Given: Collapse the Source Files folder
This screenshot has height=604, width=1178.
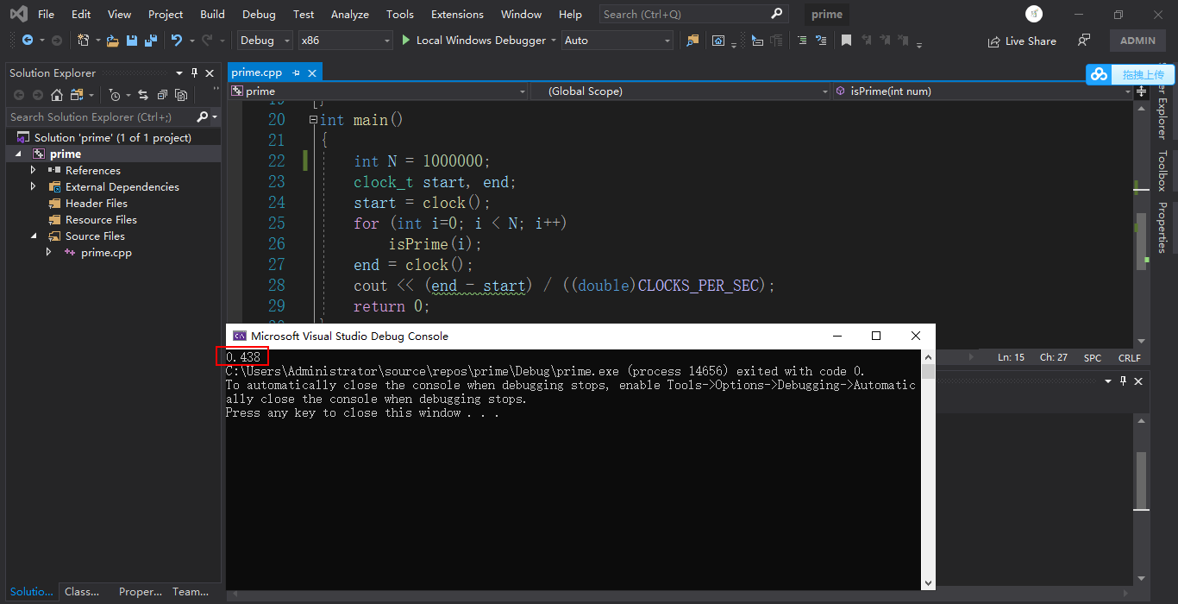Looking at the screenshot, I should coord(34,236).
